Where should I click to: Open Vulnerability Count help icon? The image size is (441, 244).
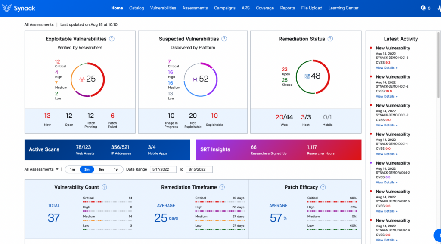(x=104, y=187)
